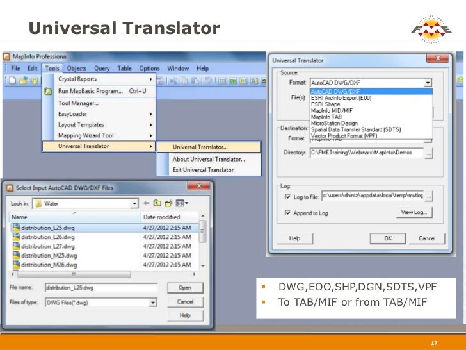The image size is (466, 350).
Task: Click the New Browser window icon in toolbar
Action: (x=221, y=81)
